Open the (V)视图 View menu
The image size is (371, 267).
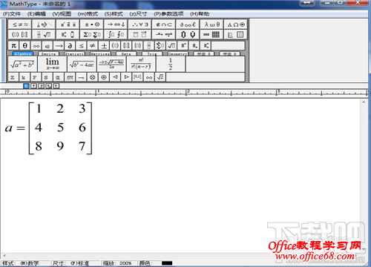pyautogui.click(x=62, y=14)
